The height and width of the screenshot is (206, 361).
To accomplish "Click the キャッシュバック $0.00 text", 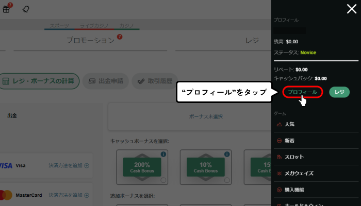I will (300, 79).
